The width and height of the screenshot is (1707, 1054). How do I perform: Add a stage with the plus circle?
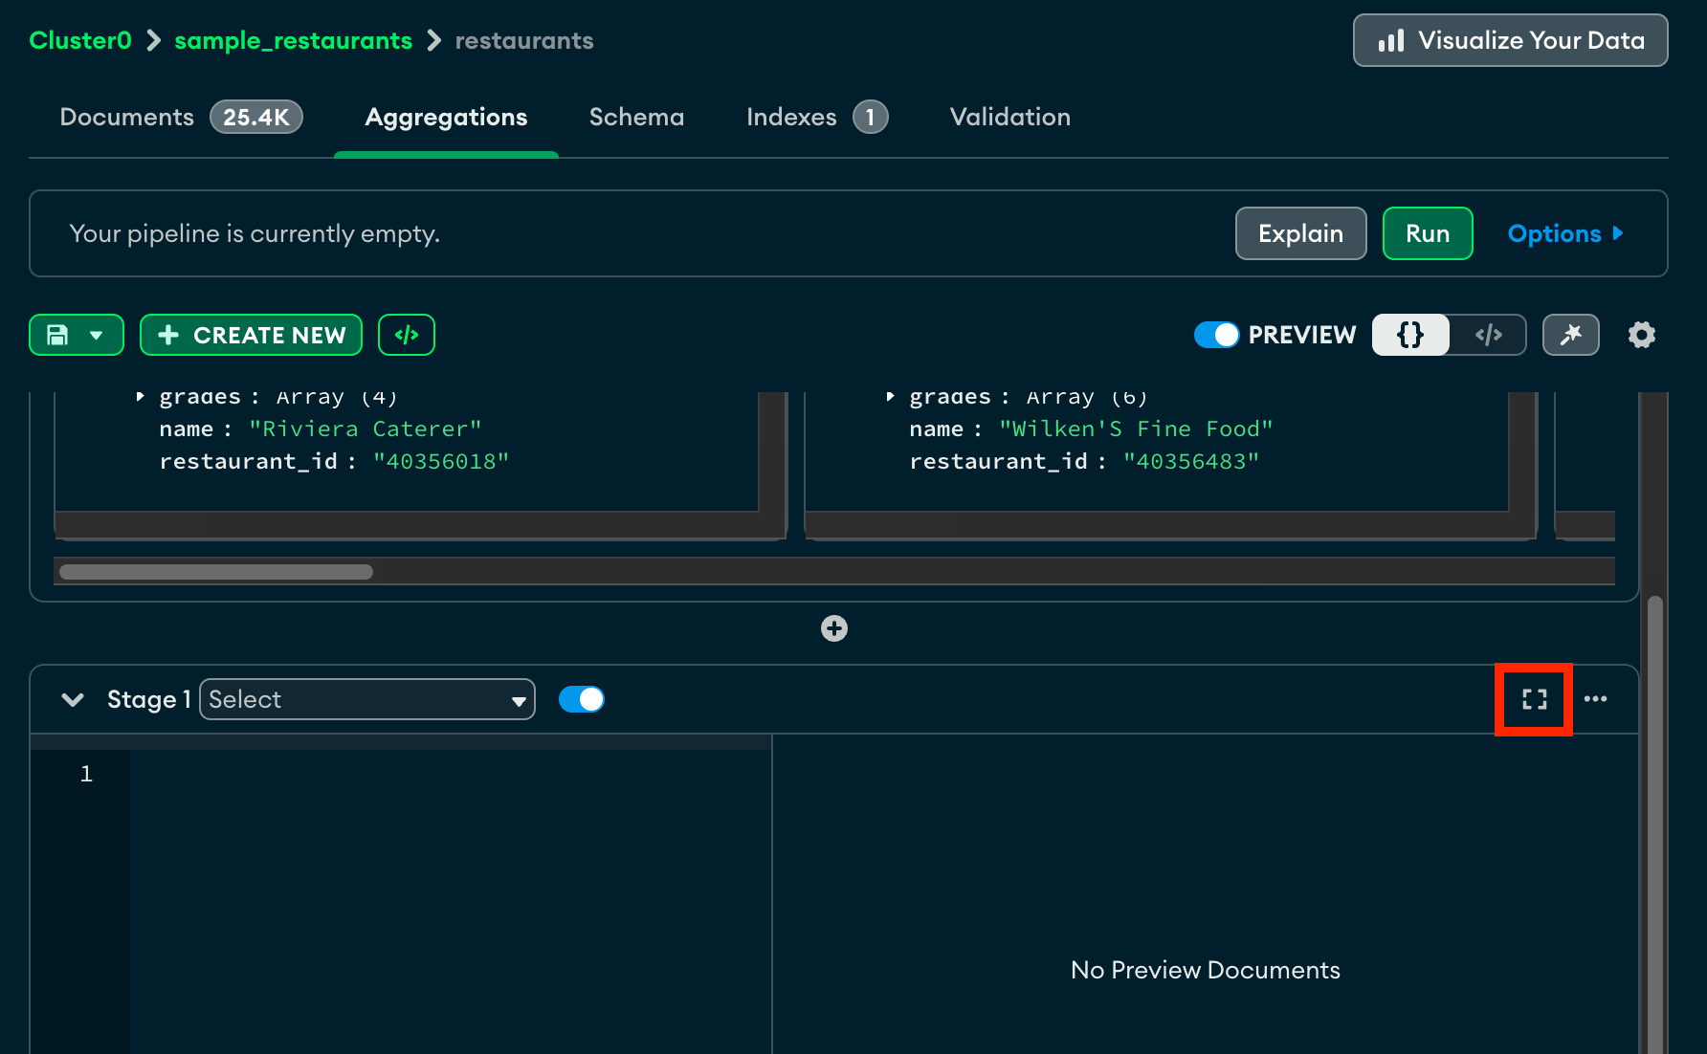pos(833,628)
